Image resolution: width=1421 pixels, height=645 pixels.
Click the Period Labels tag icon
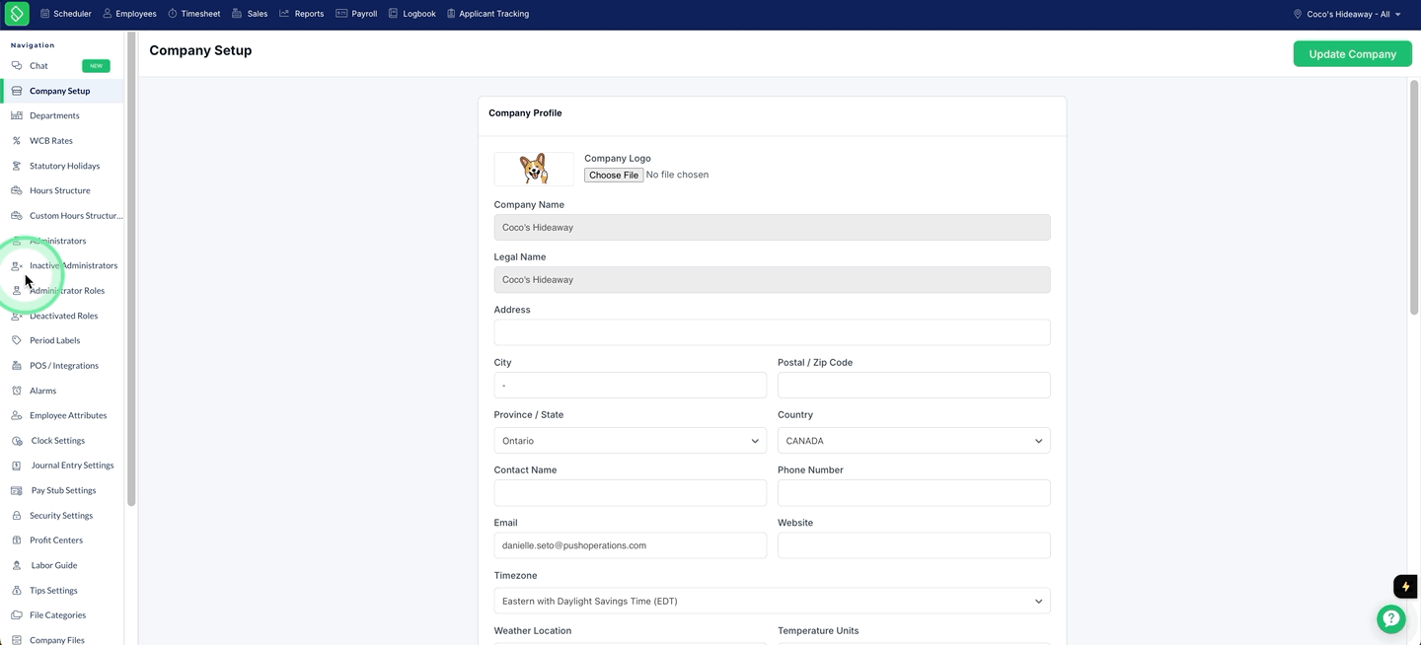point(17,340)
